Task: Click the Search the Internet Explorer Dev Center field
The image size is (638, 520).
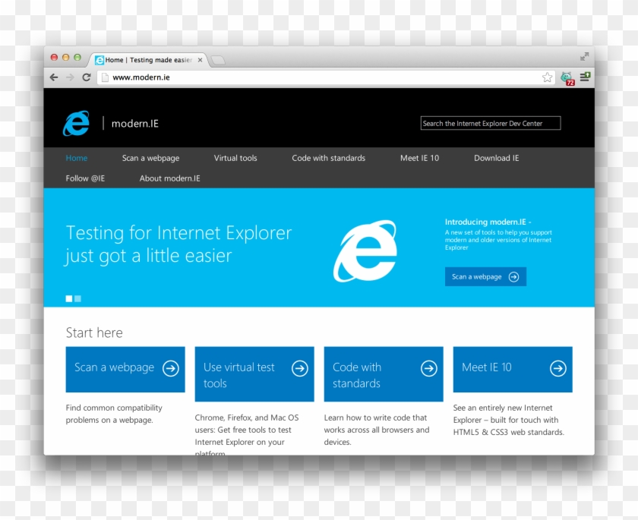Action: (x=490, y=122)
